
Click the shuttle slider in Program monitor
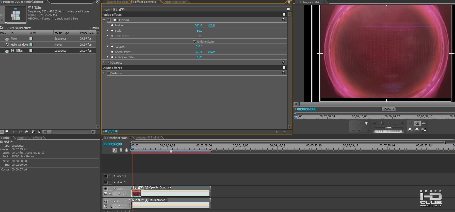point(388,127)
